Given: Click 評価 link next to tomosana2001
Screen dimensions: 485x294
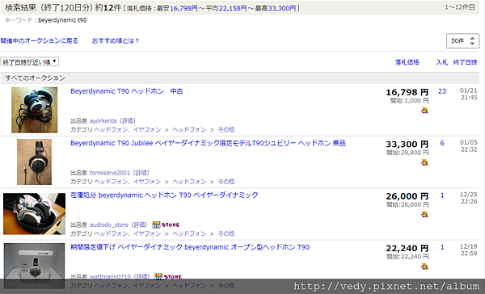Looking at the screenshot, I should 141,173.
